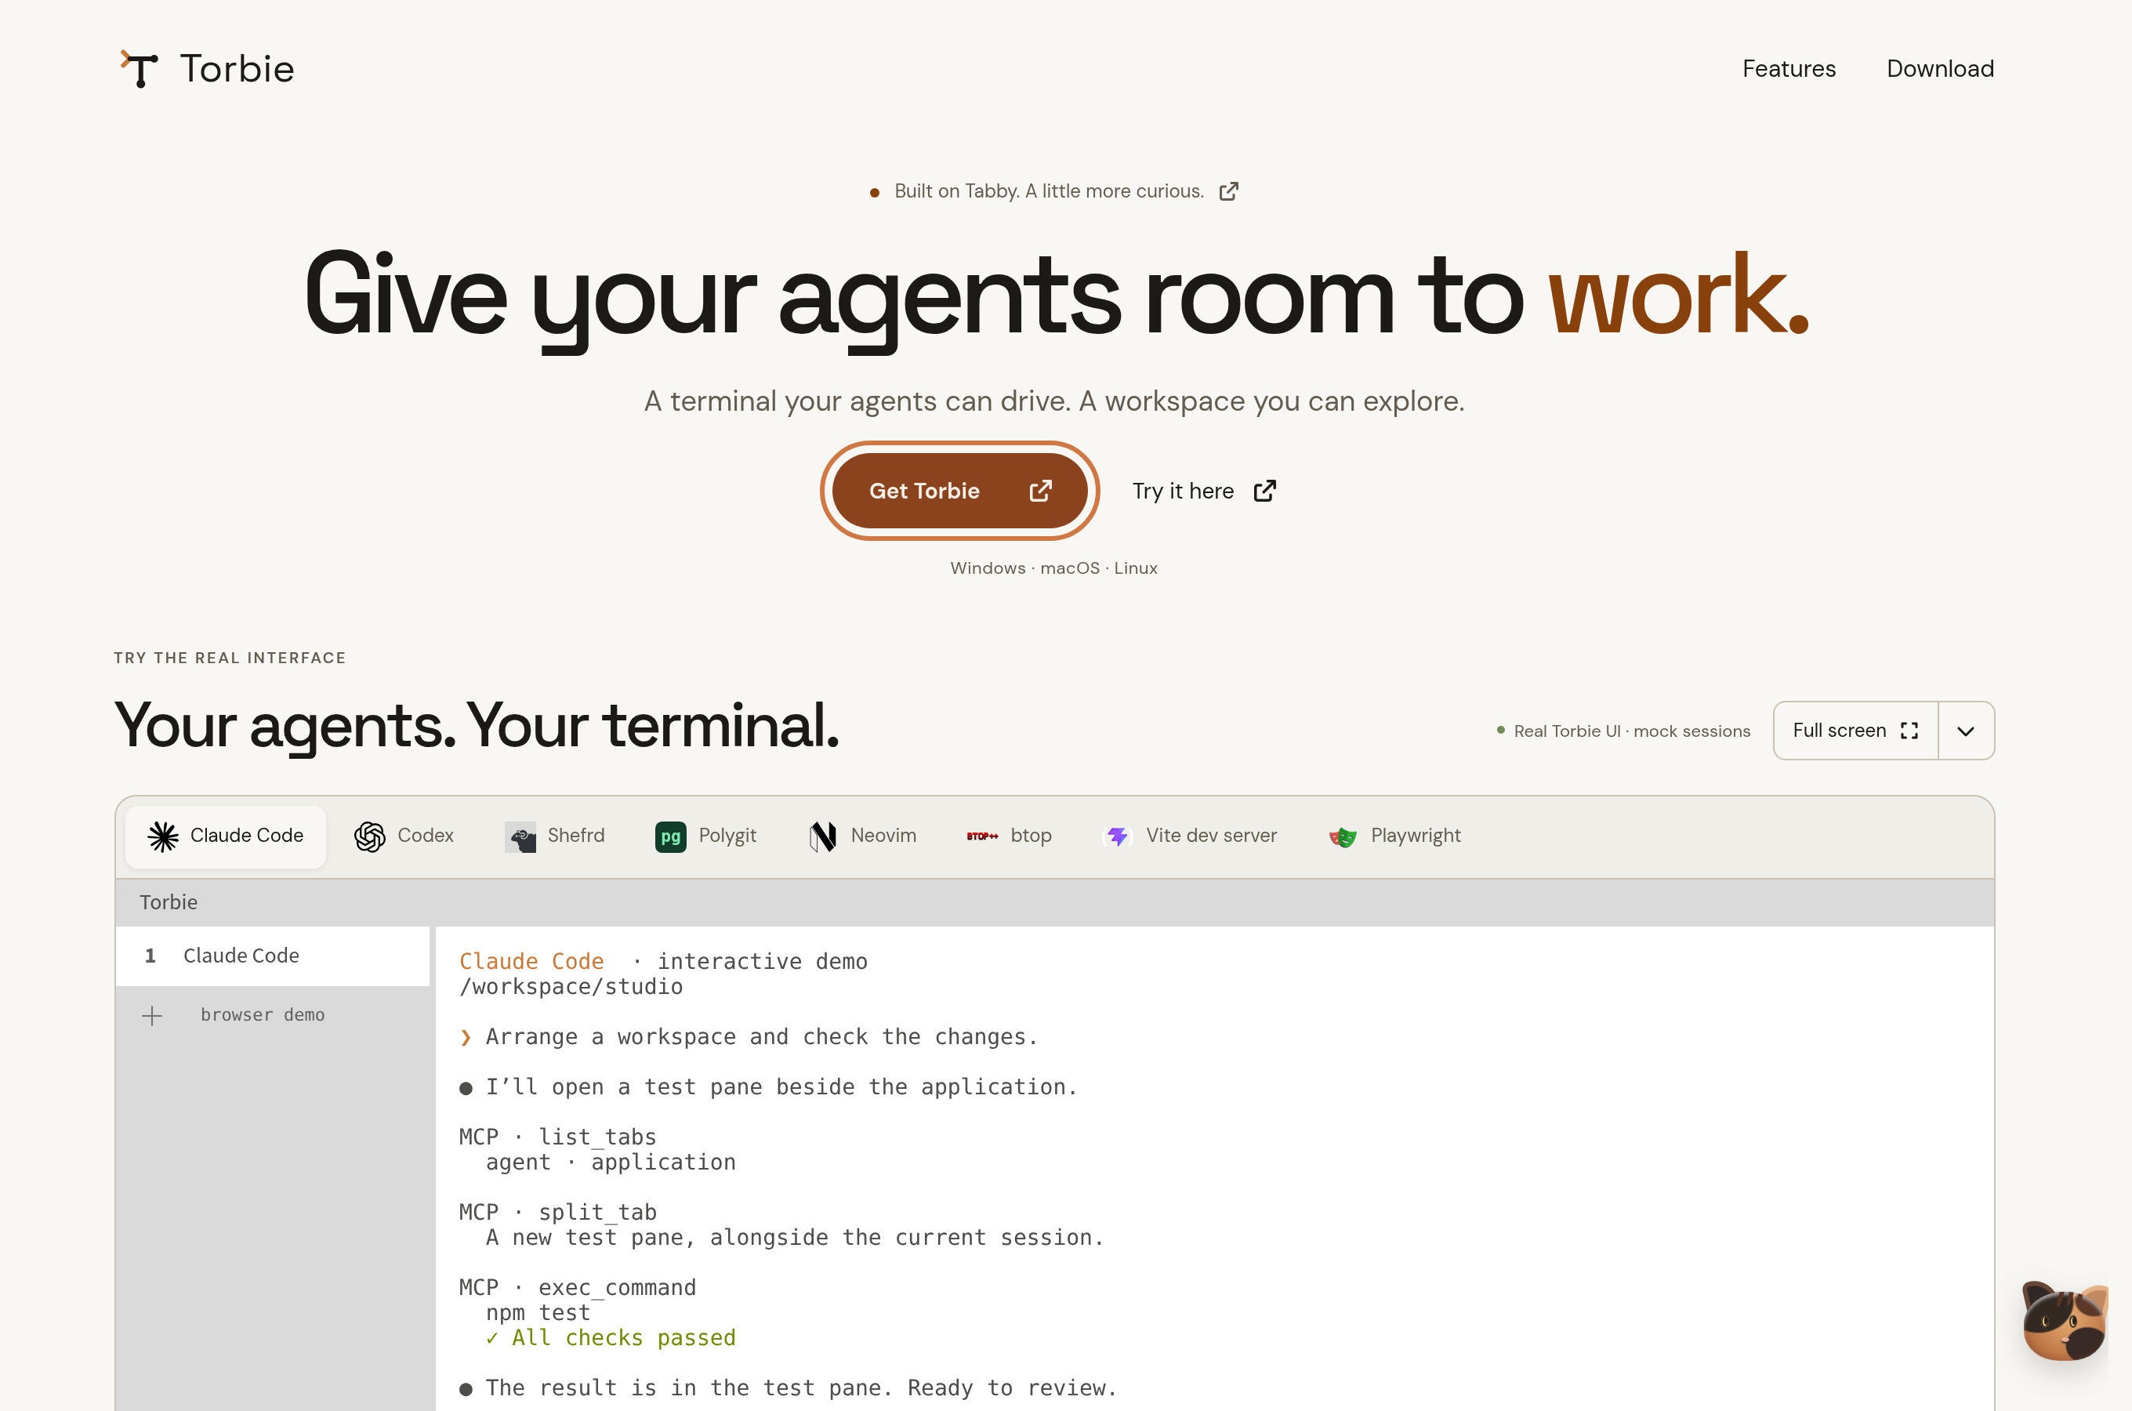Open the Playwright tab
The image size is (2132, 1411).
pyautogui.click(x=1395, y=836)
